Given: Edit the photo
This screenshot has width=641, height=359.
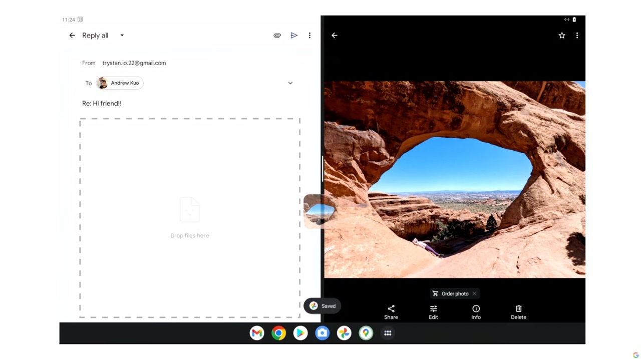Looking at the screenshot, I should pos(434,312).
